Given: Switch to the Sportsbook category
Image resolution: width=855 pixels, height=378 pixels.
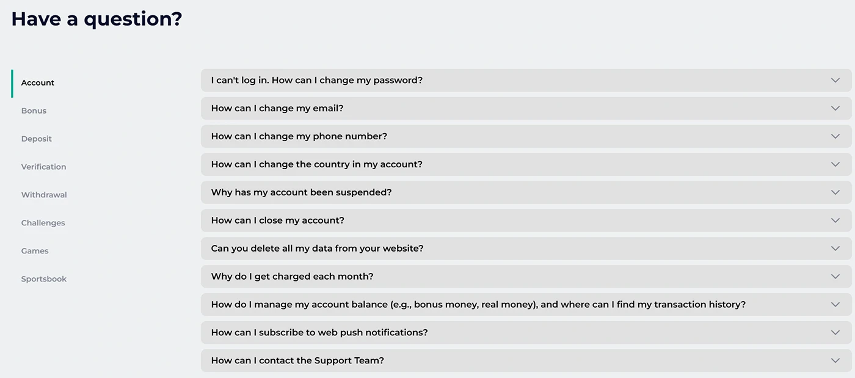Looking at the screenshot, I should point(43,278).
